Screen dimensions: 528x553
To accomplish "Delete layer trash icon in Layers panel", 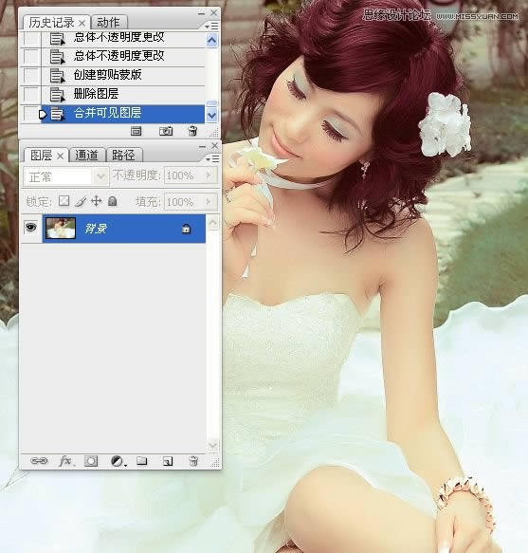I will click(193, 461).
